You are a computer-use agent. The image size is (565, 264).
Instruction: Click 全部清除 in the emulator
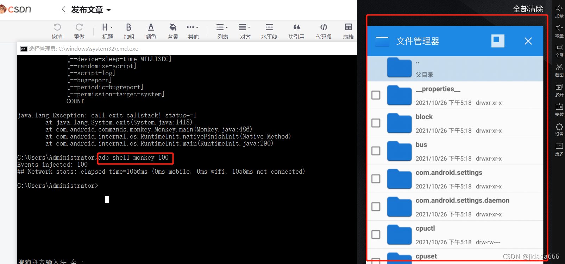point(528,9)
